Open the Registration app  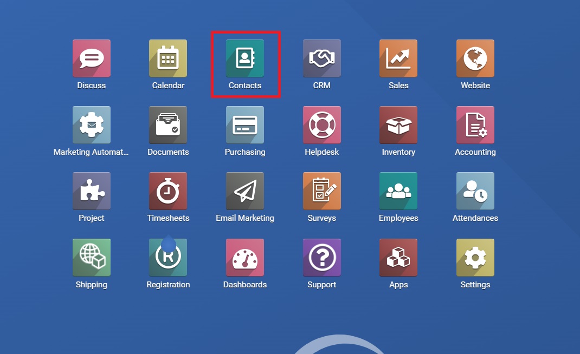[x=168, y=258]
